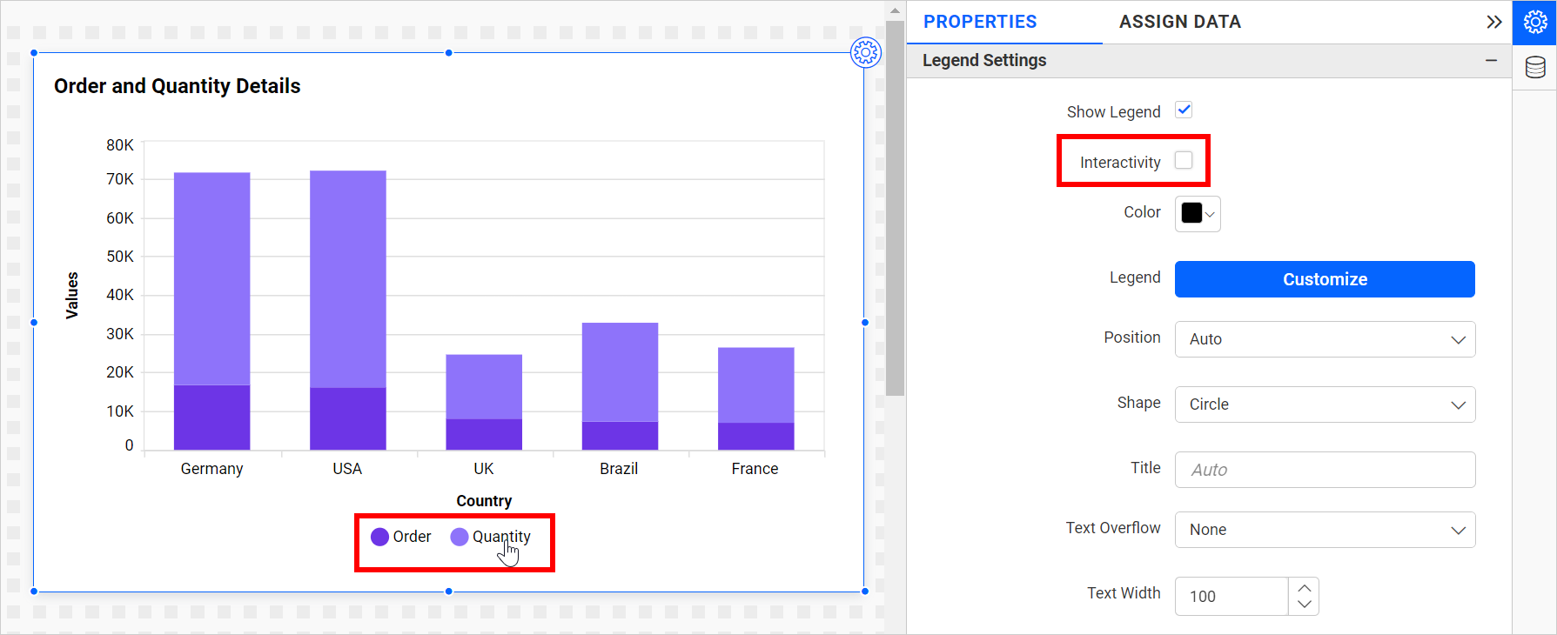Click the Customize legend button
The height and width of the screenshot is (635, 1557).
1324,279
